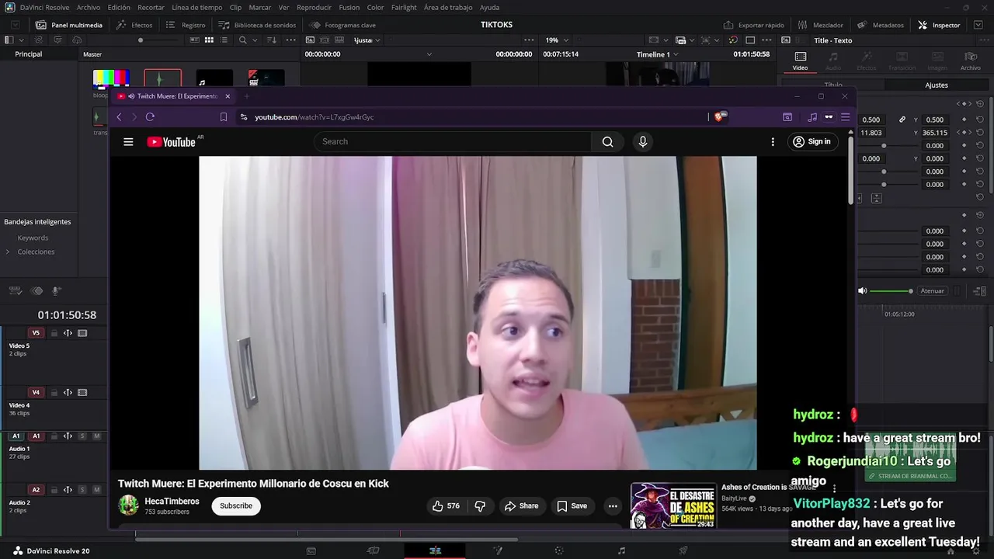Toggle the Inspector panel
Viewport: 994px width, 559px height.
click(x=939, y=25)
